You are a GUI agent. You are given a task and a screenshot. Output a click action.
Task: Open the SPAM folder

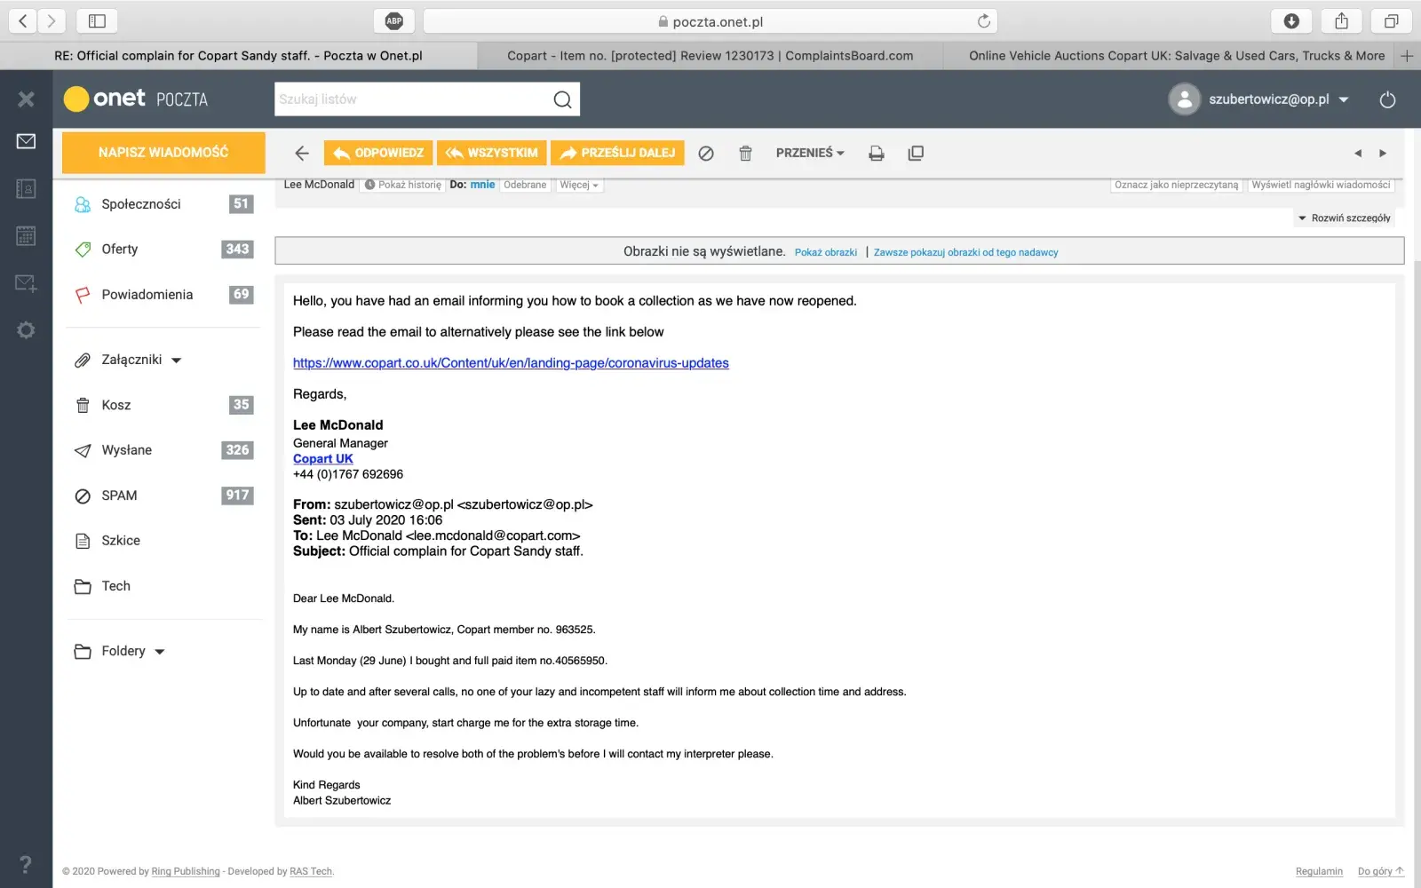[x=119, y=496]
